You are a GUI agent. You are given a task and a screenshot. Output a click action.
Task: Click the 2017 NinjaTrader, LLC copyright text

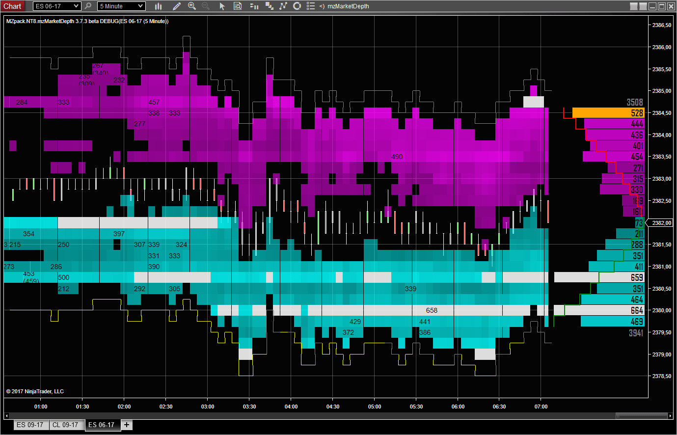pyautogui.click(x=35, y=391)
